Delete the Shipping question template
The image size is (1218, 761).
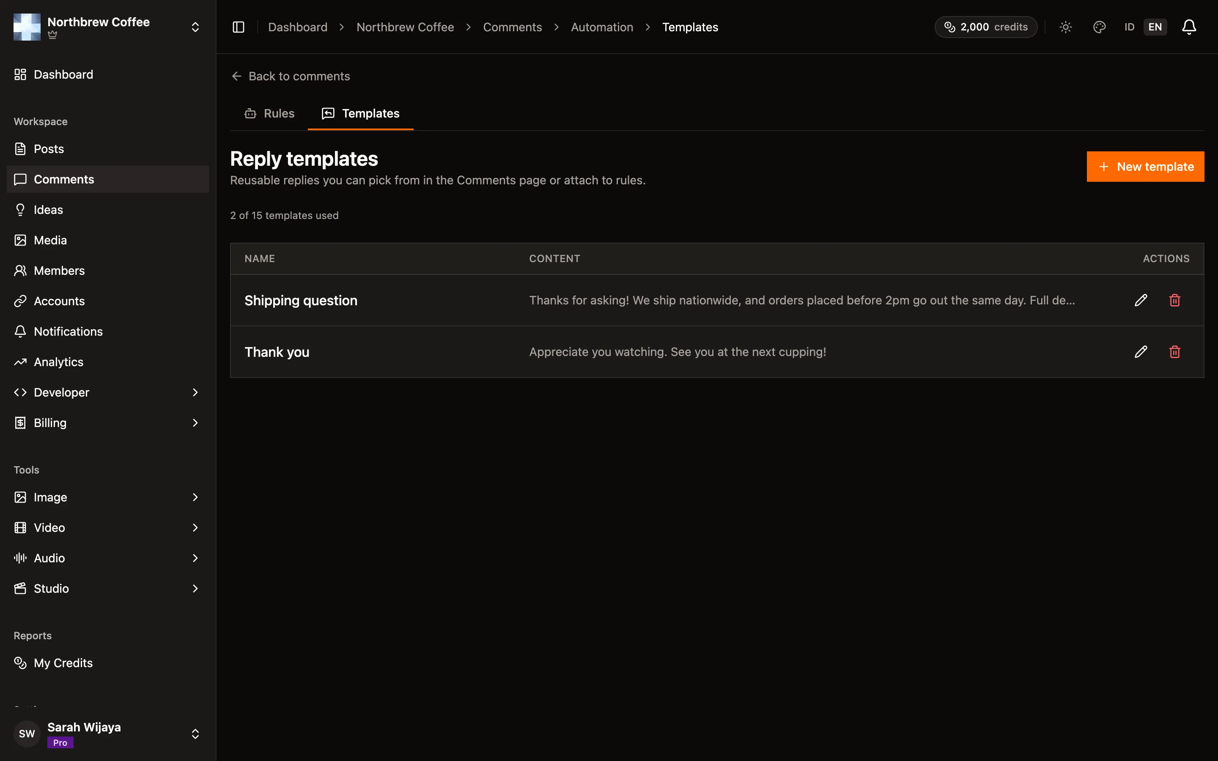click(1175, 301)
